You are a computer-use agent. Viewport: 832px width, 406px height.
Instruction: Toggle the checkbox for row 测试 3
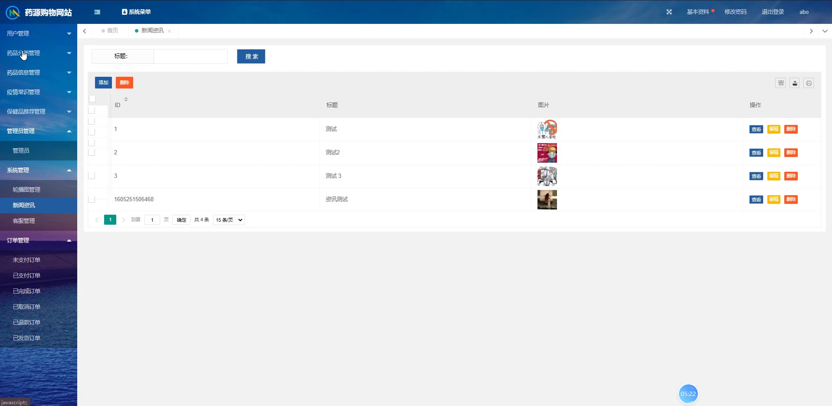[x=92, y=176]
